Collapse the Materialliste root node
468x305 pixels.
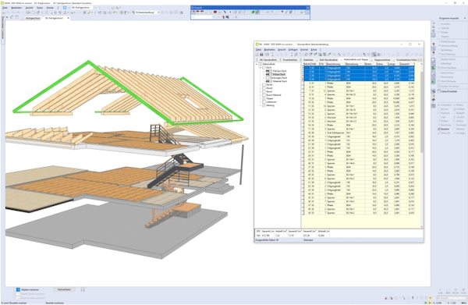click(257, 64)
